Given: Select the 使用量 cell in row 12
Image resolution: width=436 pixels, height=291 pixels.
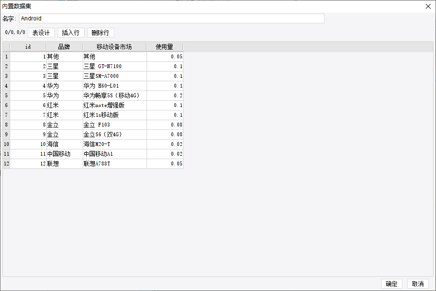Looking at the screenshot, I should (x=164, y=164).
